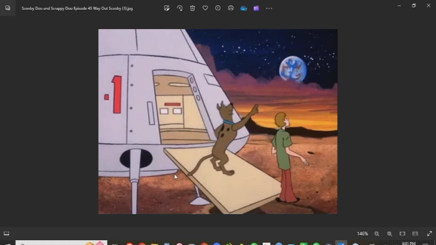The height and width of the screenshot is (245, 436).
Task: Open the See more three-dots menu
Action: coord(269,8)
